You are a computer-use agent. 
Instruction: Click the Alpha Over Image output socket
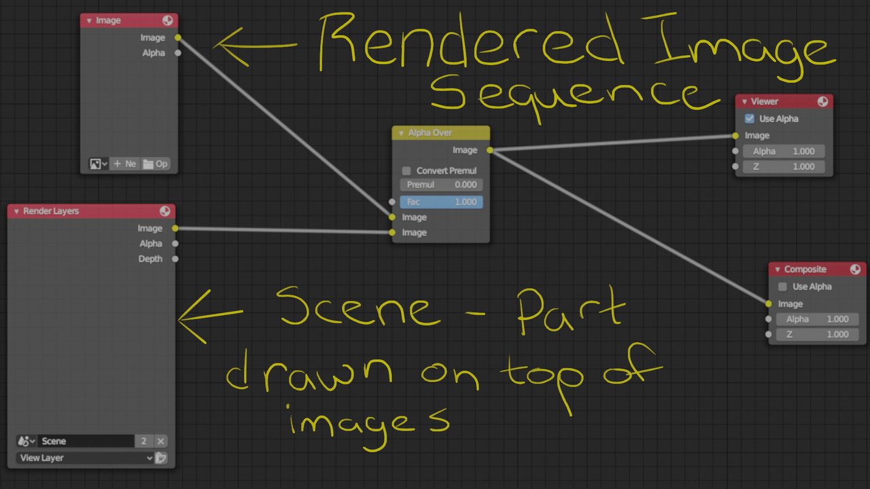pos(490,150)
